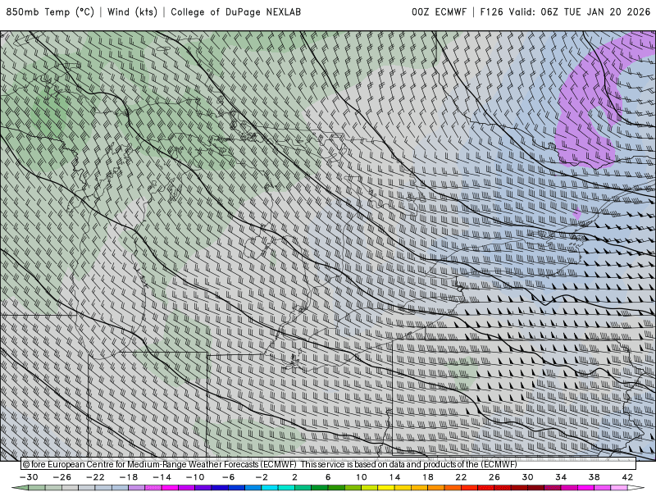Image resolution: width=656 pixels, height=492 pixels.
Task: Click the -26 colorbar label
Action: point(62,477)
